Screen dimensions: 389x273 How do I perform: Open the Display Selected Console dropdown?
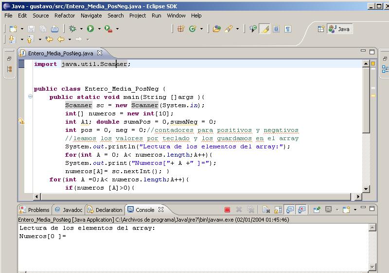[336, 210]
